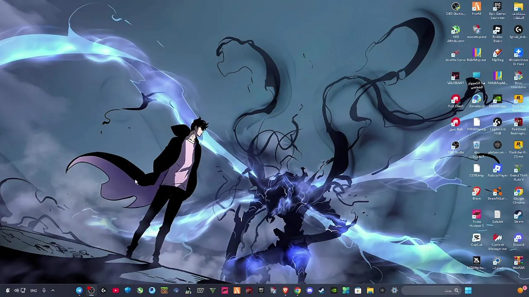The width and height of the screenshot is (529, 297).
Task: Select the OBS-Studio installer icon at top
Action: click(x=455, y=9)
